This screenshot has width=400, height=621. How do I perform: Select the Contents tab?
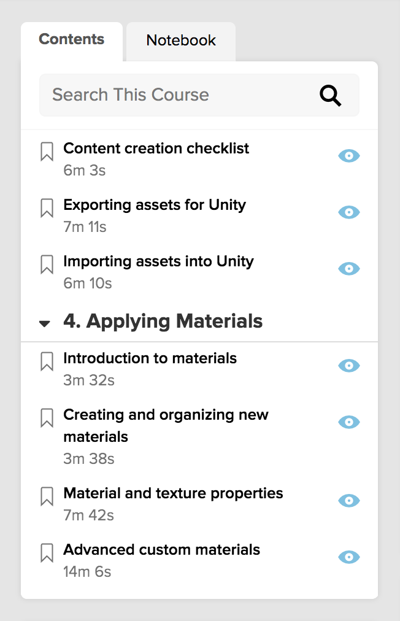(72, 40)
